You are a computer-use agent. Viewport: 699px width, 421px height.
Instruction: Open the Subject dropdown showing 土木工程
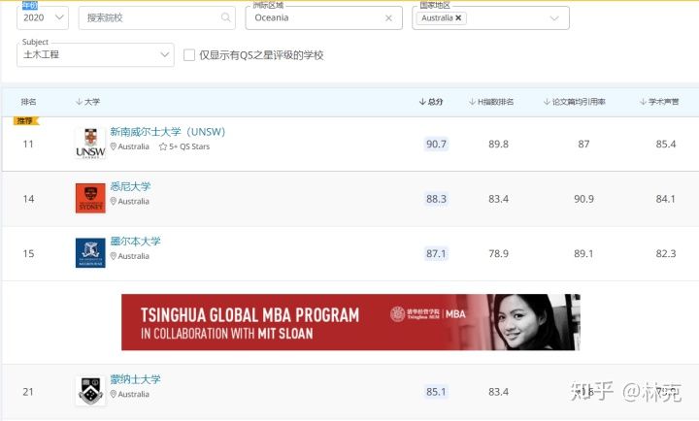tap(95, 54)
